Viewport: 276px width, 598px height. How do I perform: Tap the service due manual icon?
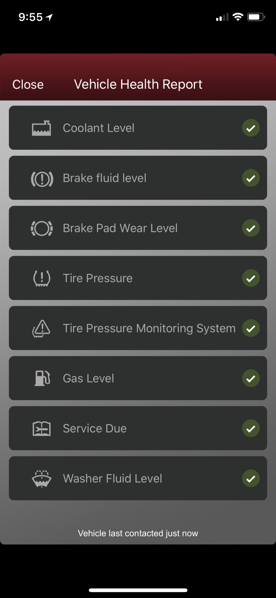[x=42, y=428]
